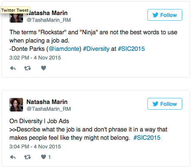Open Natasha Marin name in the second tweet

coord(47,102)
